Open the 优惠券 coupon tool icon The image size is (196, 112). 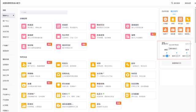pyautogui.click(x=24, y=26)
